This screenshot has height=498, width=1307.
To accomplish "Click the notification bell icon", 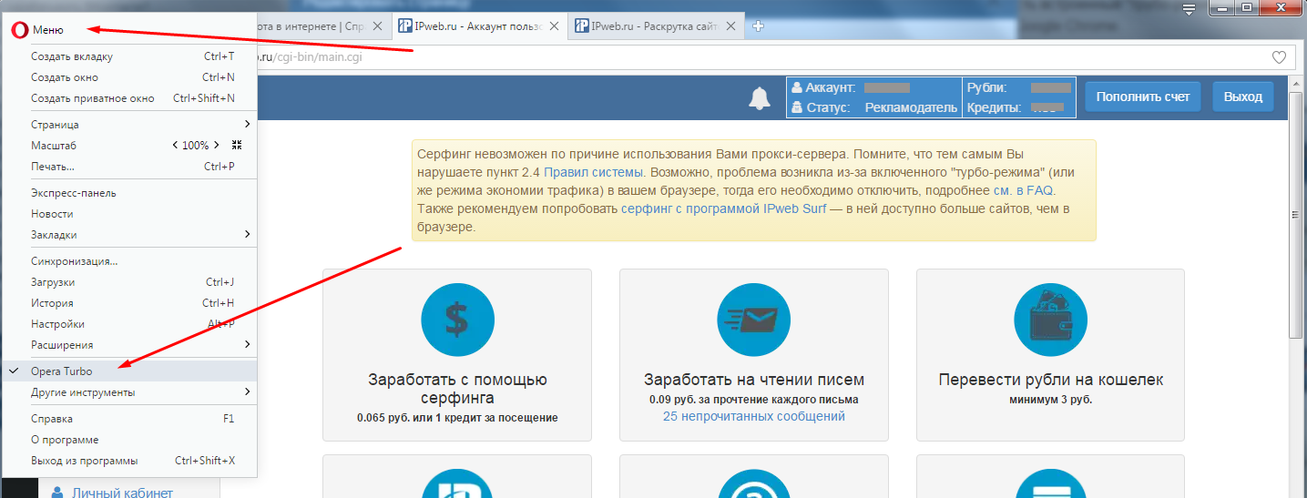I will point(759,98).
